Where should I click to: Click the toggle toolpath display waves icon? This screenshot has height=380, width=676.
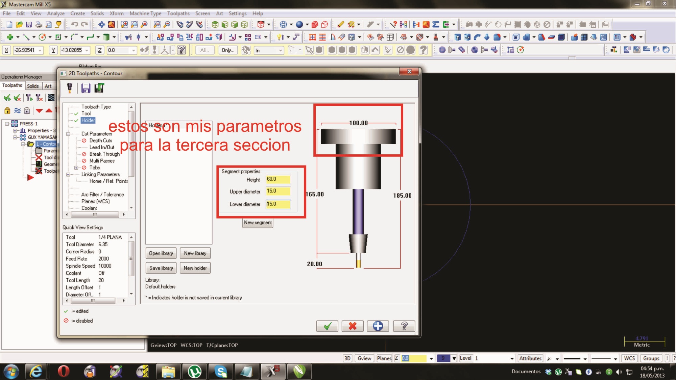click(x=17, y=110)
